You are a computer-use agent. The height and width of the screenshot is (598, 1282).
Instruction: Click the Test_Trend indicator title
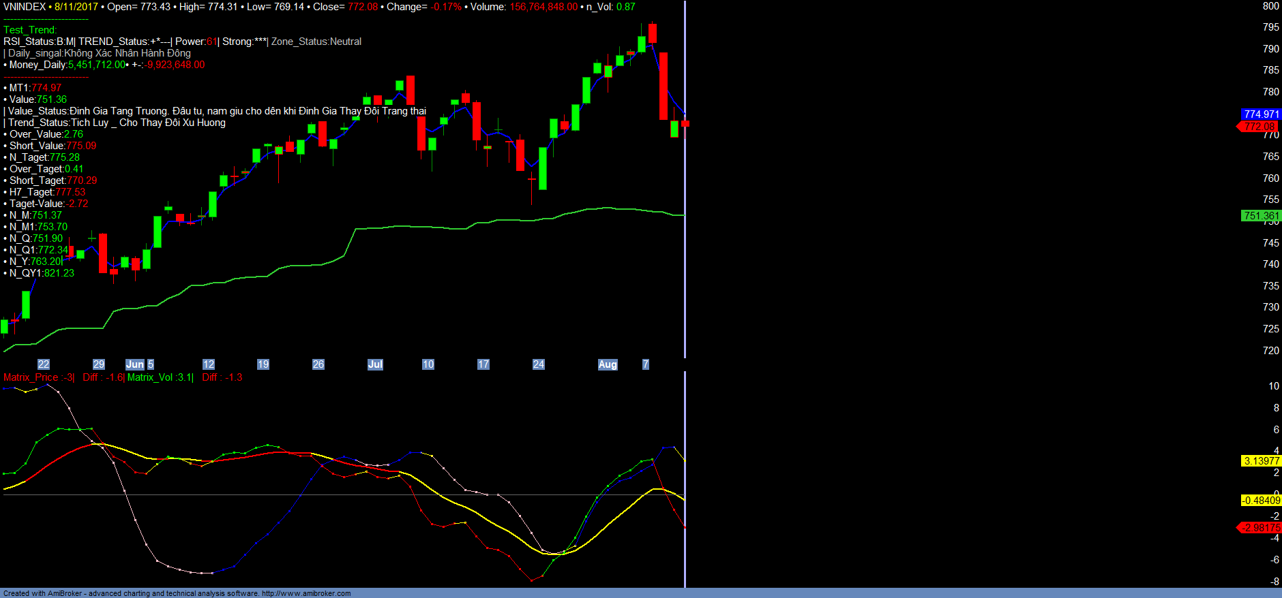(30, 30)
